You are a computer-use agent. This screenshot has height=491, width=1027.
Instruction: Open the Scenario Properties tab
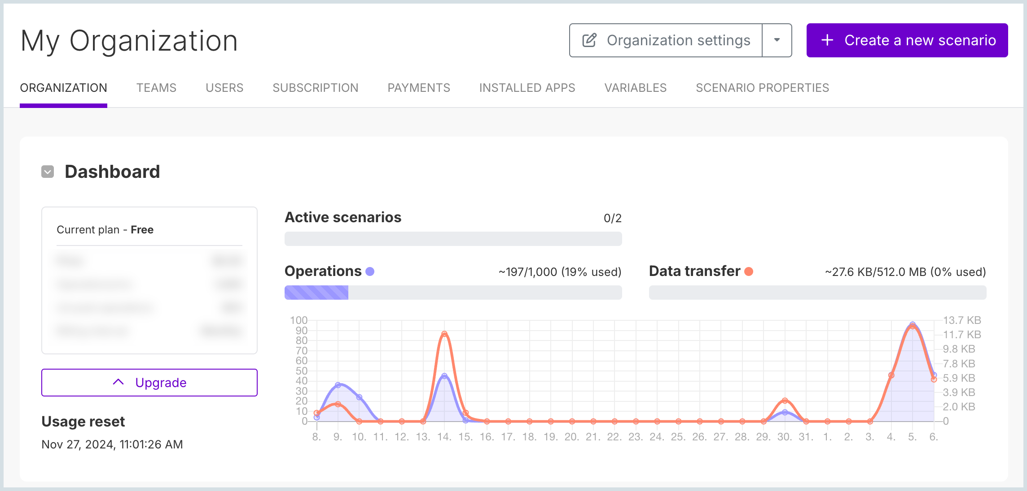762,88
